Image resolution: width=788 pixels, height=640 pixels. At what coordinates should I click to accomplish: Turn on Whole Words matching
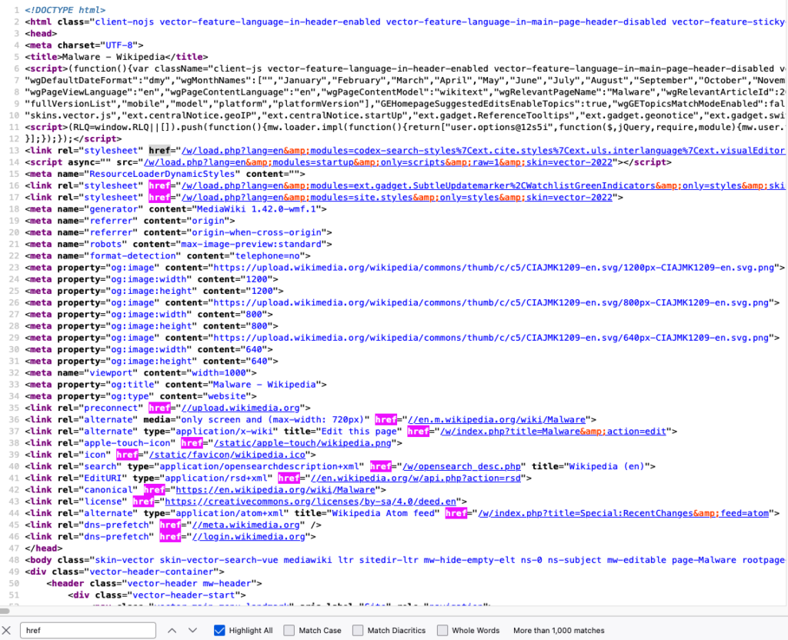point(442,630)
